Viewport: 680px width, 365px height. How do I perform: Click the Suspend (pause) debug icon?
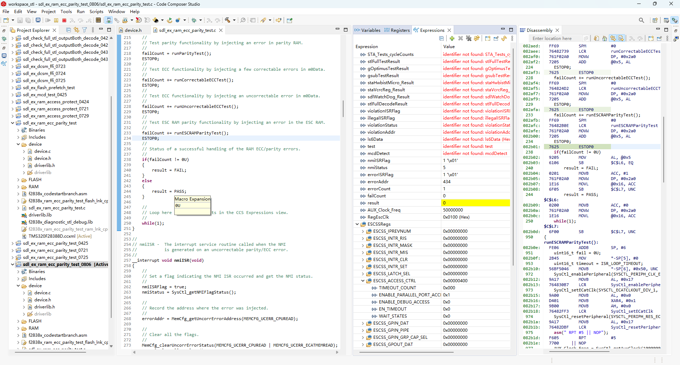tap(56, 20)
